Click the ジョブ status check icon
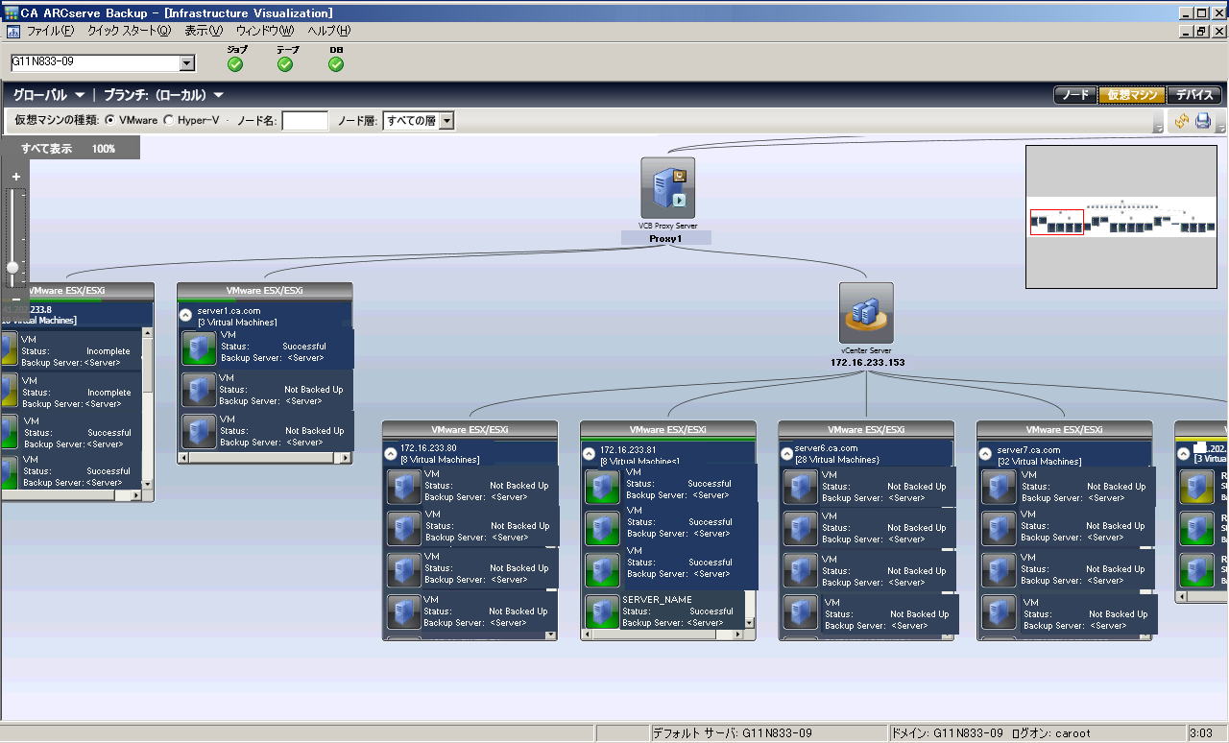The image size is (1229, 743). pyautogui.click(x=235, y=64)
